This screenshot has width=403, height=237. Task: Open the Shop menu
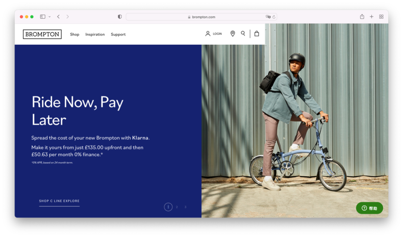pos(75,34)
